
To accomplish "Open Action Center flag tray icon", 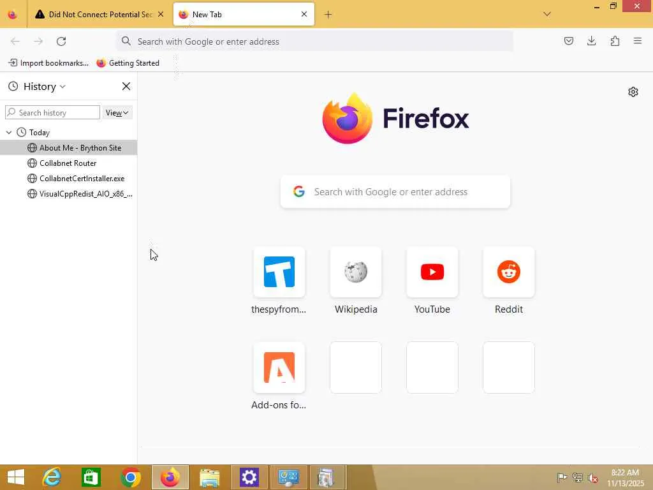I will pyautogui.click(x=561, y=477).
